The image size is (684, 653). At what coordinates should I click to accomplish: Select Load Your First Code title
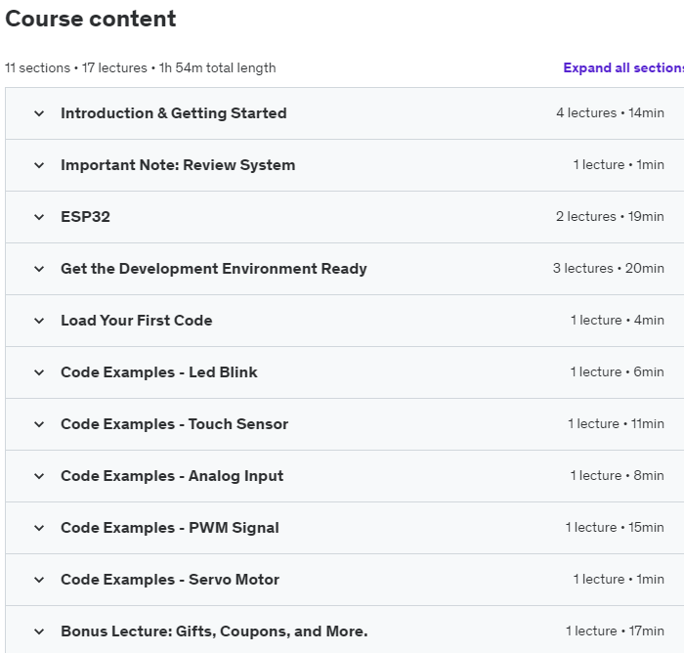(137, 321)
